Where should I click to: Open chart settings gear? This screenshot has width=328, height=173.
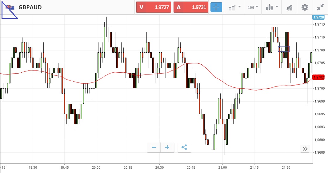point(305,7)
